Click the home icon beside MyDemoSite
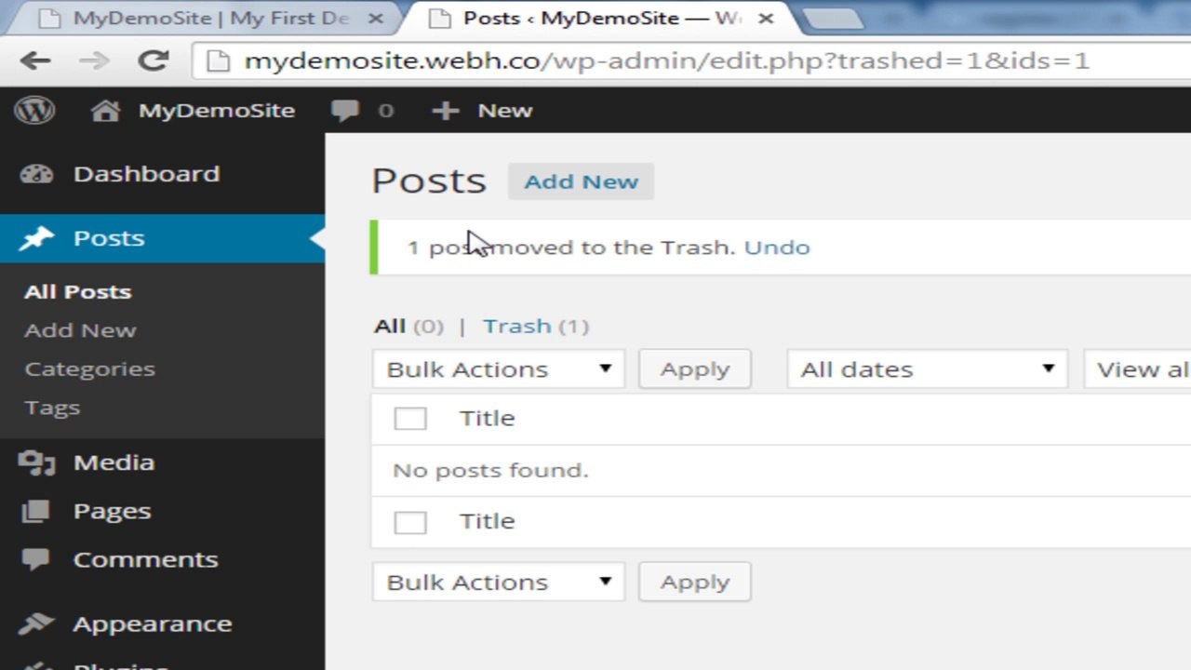 click(x=105, y=111)
